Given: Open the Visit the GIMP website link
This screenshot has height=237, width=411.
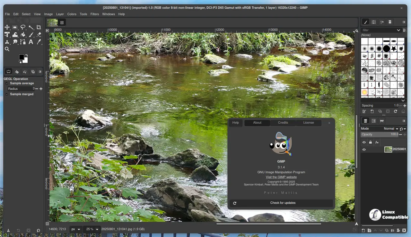Looking at the screenshot, I should tap(281, 177).
